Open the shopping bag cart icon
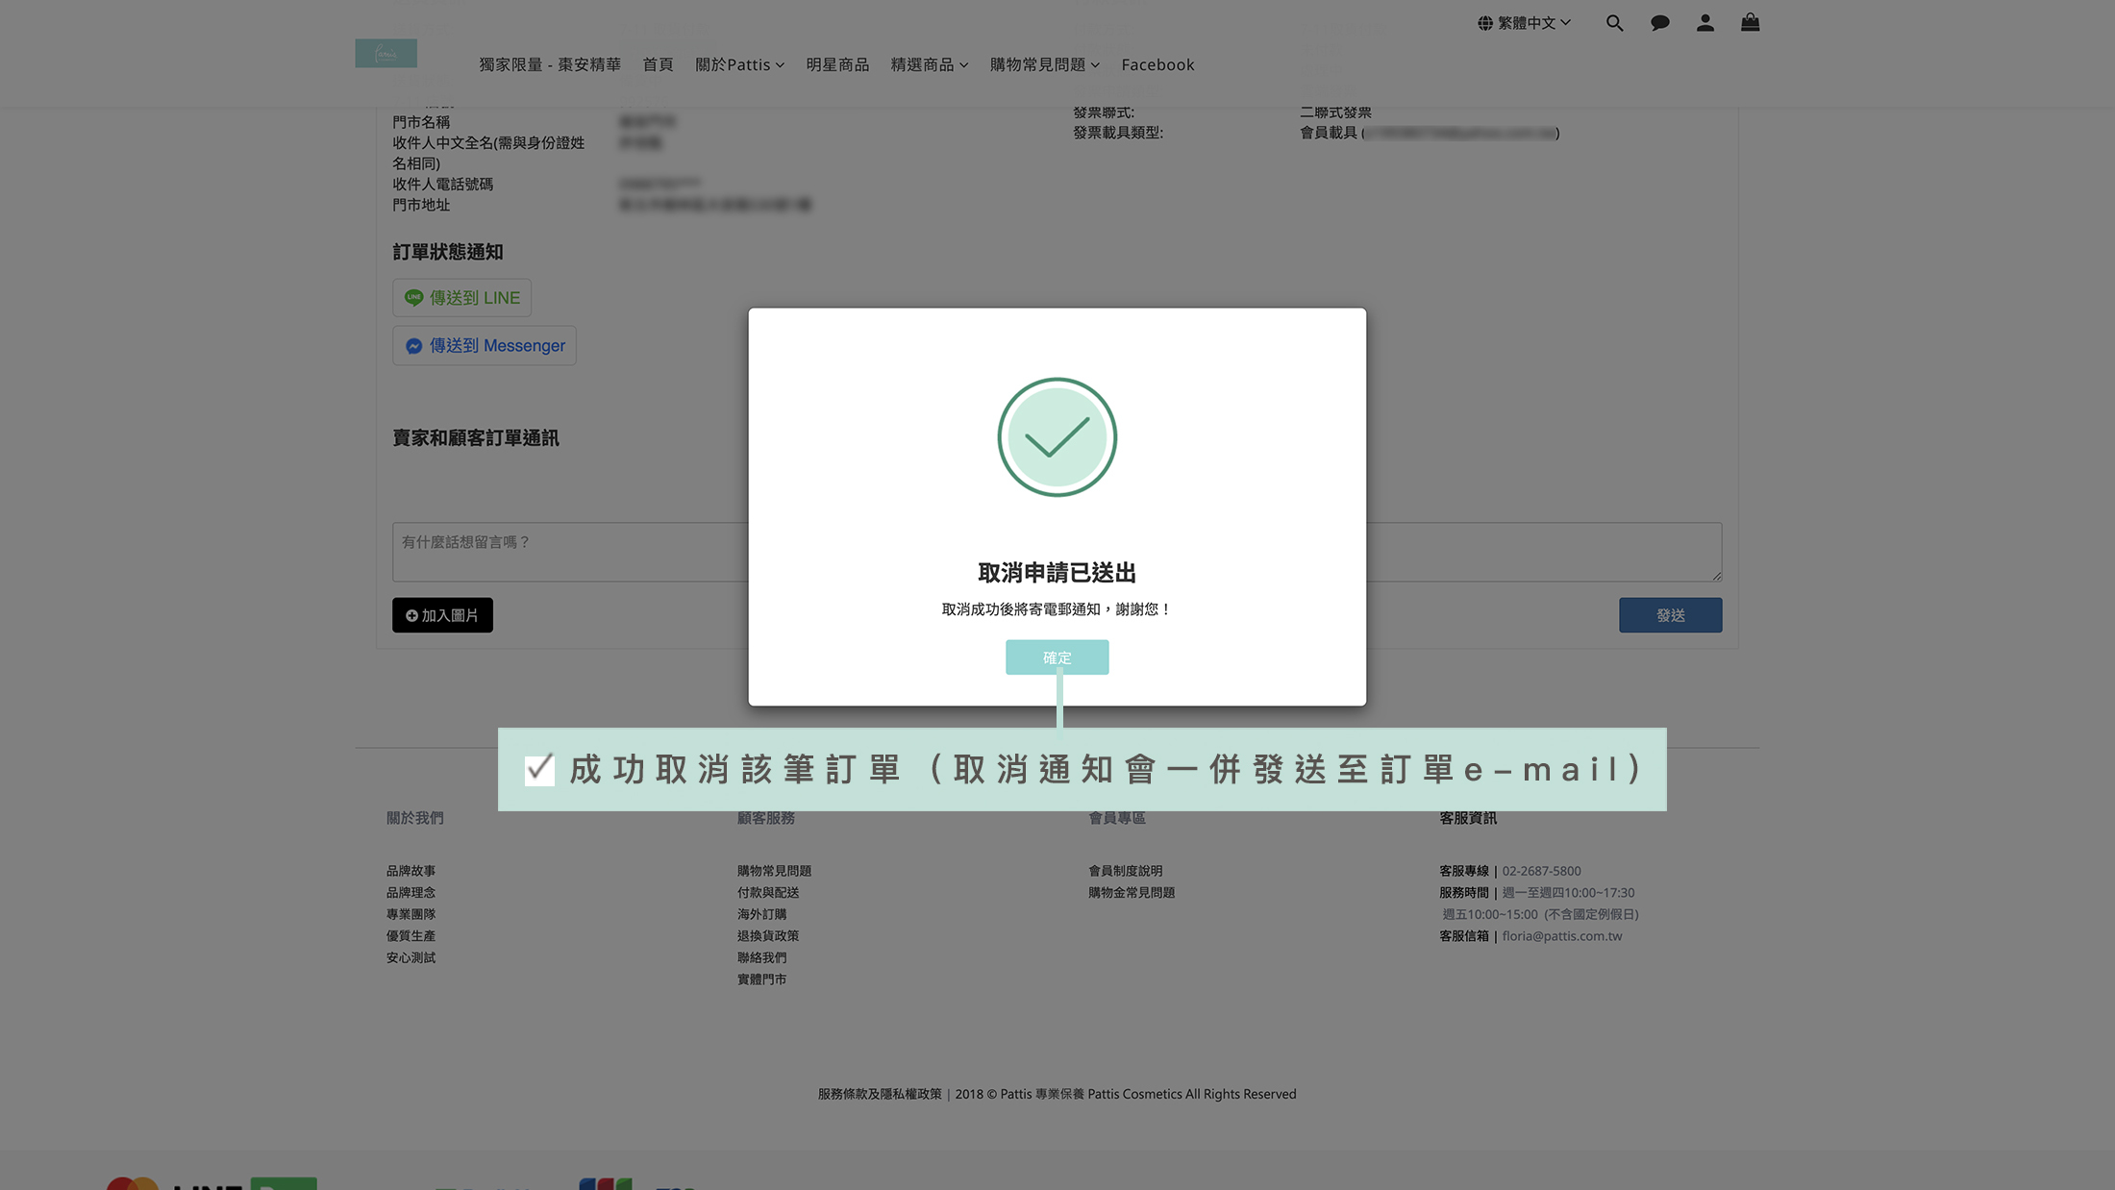 tap(1750, 23)
